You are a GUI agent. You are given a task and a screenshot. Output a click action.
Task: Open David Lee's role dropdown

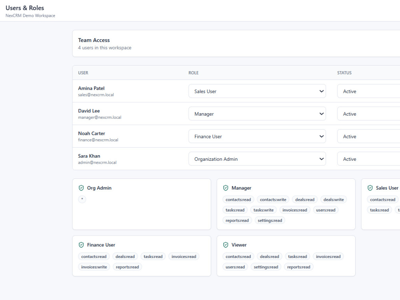257,114
